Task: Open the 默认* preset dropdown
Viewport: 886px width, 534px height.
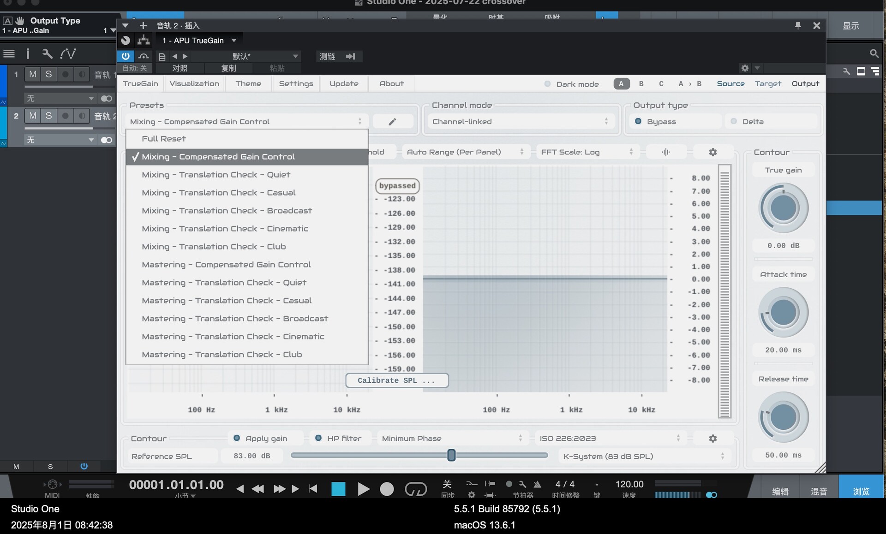Action: pyautogui.click(x=245, y=56)
